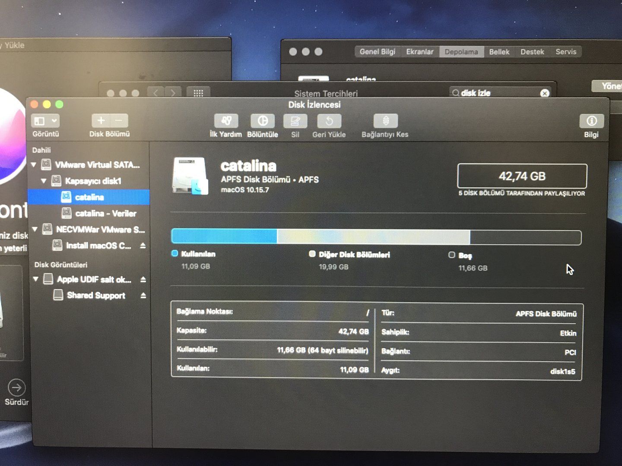The width and height of the screenshot is (622, 466).
Task: Click the Geri Yükle restore tool
Action: pos(329,121)
